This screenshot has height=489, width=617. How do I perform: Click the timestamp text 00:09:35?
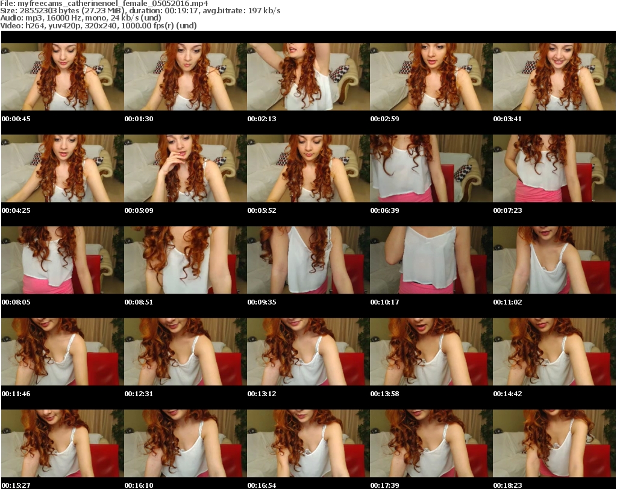pyautogui.click(x=262, y=302)
